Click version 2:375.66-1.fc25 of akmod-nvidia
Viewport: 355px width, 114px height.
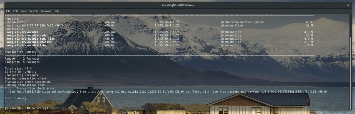click(x=167, y=22)
